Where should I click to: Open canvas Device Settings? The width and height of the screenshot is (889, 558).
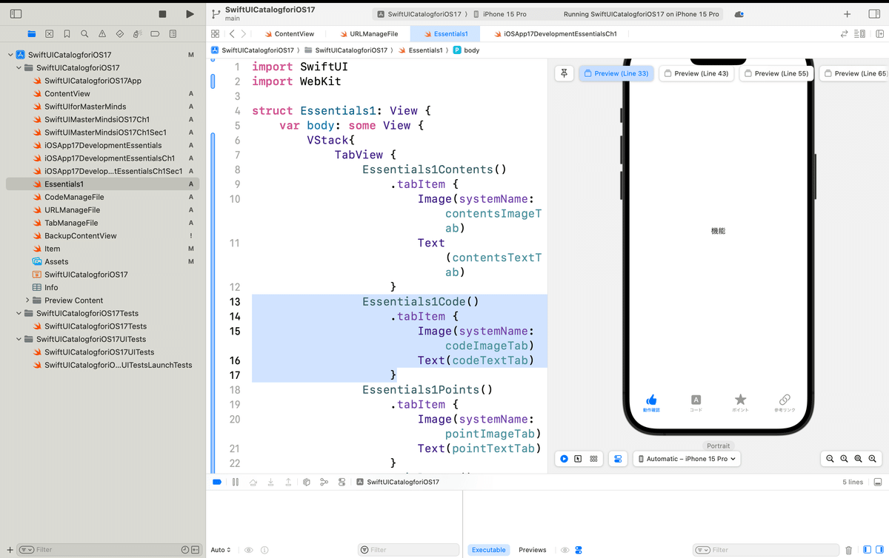point(618,459)
